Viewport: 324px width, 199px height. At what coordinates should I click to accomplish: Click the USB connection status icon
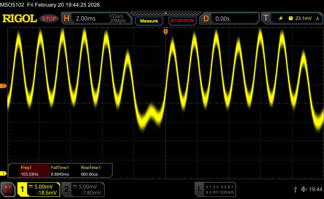click(295, 189)
